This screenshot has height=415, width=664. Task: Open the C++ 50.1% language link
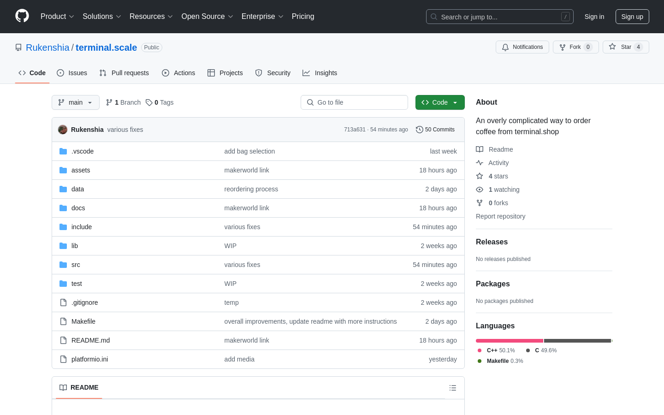coord(496,350)
